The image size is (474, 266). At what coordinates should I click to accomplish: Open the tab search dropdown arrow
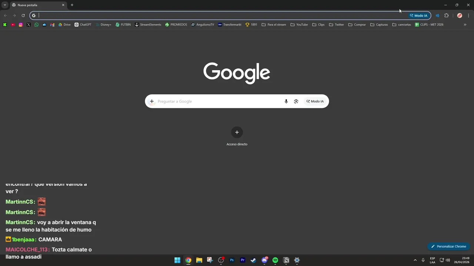pos(5,5)
